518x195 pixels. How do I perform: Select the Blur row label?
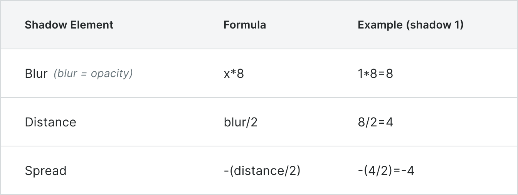click(36, 74)
